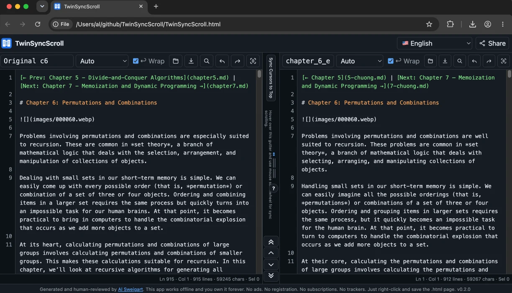Search in the left pane
This screenshot has width=512, height=293.
[207, 61]
